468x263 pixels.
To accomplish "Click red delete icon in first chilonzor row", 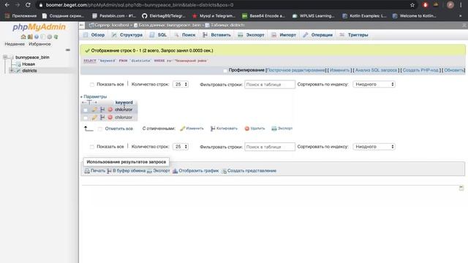I will (110, 110).
